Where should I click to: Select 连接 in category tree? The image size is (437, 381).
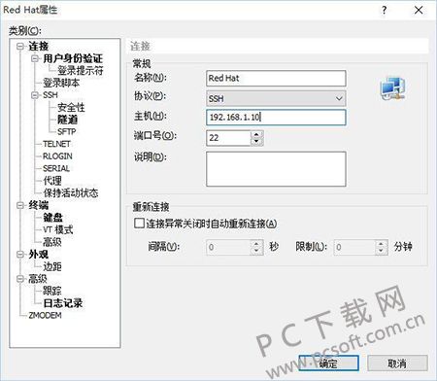click(x=39, y=47)
